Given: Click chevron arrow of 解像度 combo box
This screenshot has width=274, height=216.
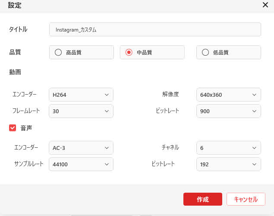Looking at the screenshot, I should (x=254, y=95).
